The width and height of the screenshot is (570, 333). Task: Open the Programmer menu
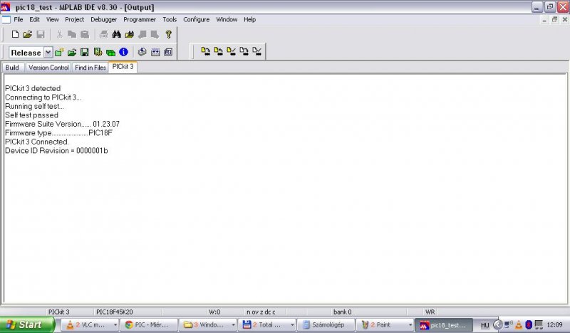140,20
